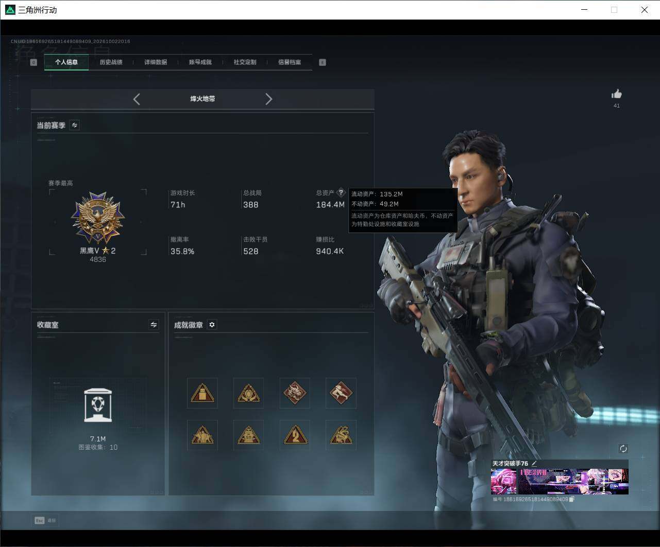Click the purple anime profile banner

pos(573,481)
